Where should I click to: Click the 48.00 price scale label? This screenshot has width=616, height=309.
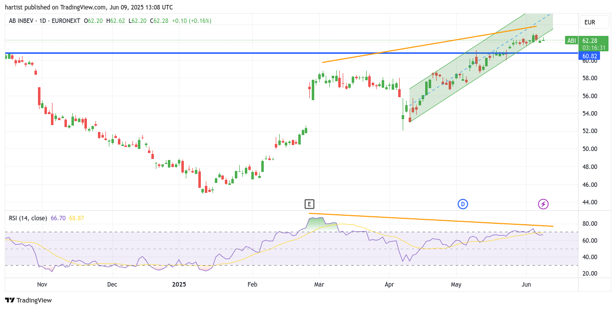click(x=590, y=167)
